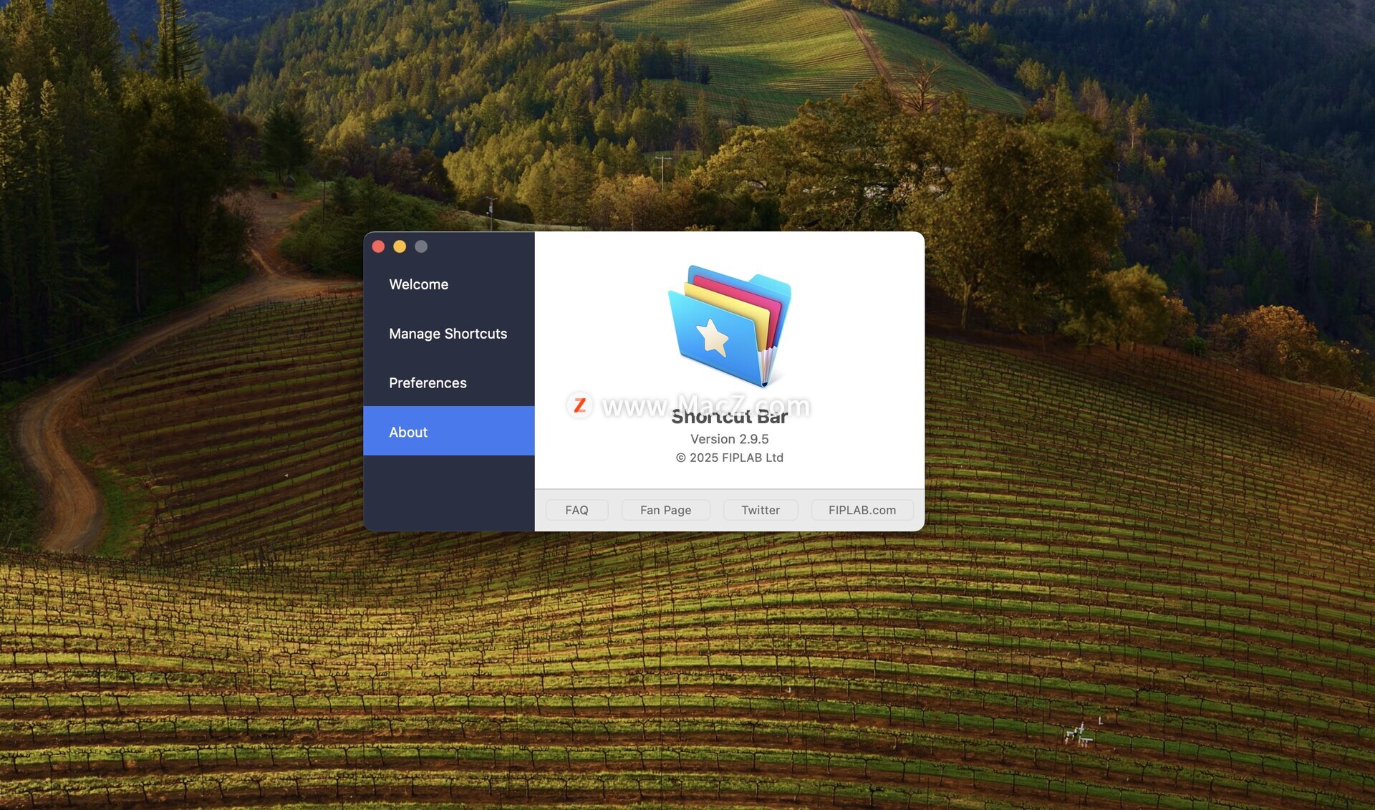Open the Welcome section
Viewport: 1375px width, 810px height.
pyautogui.click(x=448, y=284)
